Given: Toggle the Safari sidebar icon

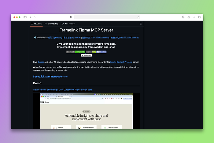Looking at the screenshot, I should tap(25, 17).
